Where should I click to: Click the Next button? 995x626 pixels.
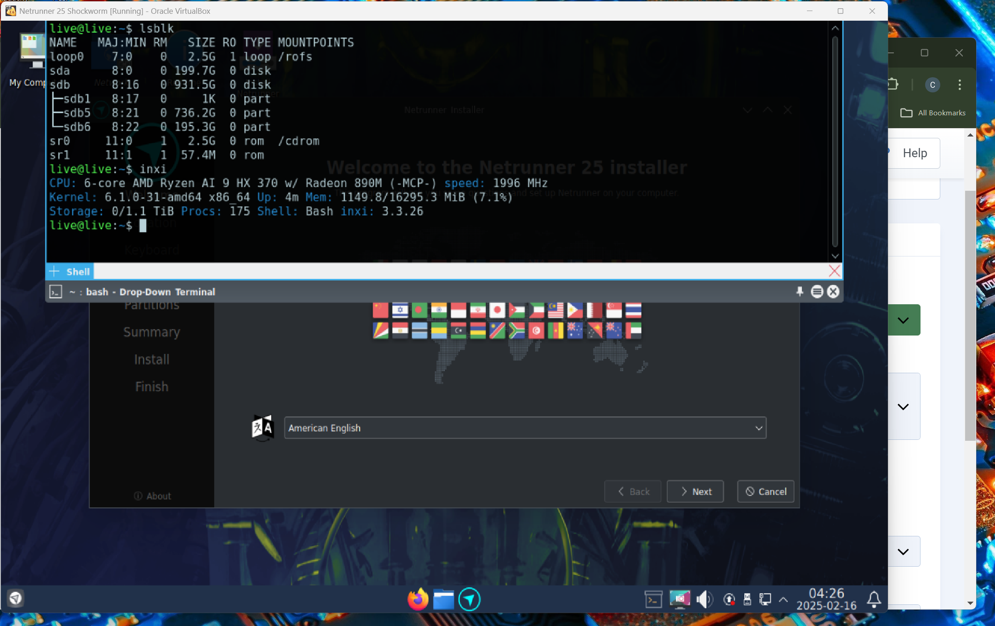pos(695,491)
